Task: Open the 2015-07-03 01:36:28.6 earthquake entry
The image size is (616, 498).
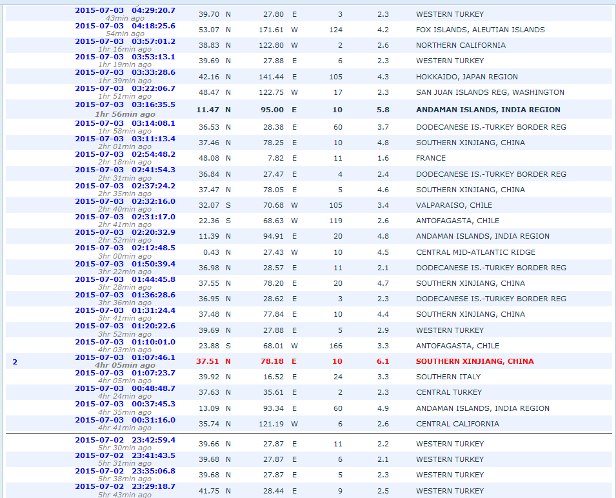Action: [x=125, y=295]
